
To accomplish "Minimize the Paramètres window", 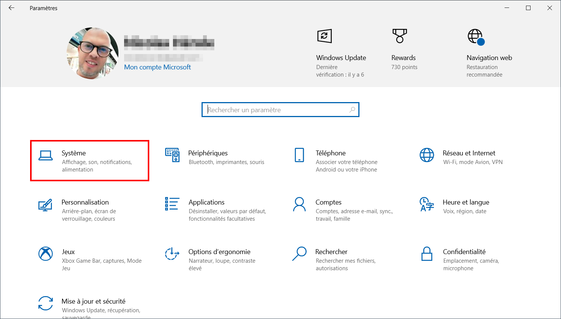I will tap(507, 8).
